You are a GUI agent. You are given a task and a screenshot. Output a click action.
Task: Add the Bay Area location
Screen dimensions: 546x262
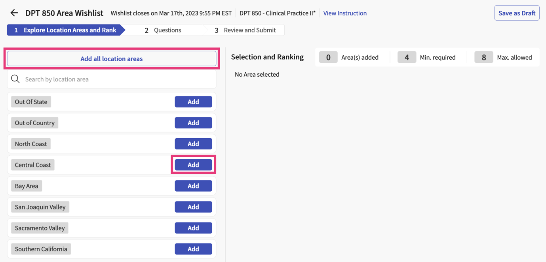tap(193, 186)
